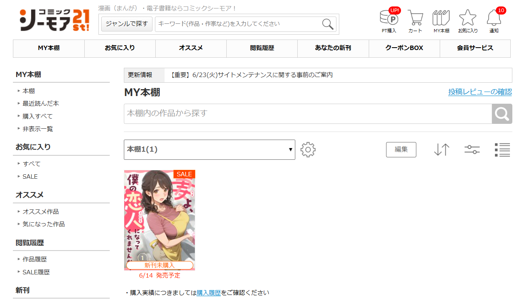Image resolution: width=518 pixels, height=303 pixels.
Task: Click sidebar お気に入り heading
Action: click(x=33, y=147)
